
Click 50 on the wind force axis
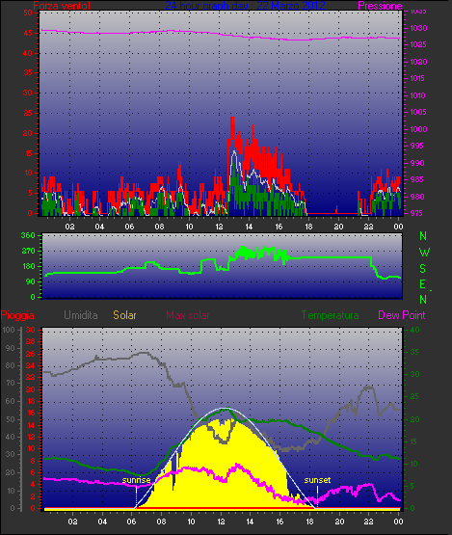click(28, 13)
